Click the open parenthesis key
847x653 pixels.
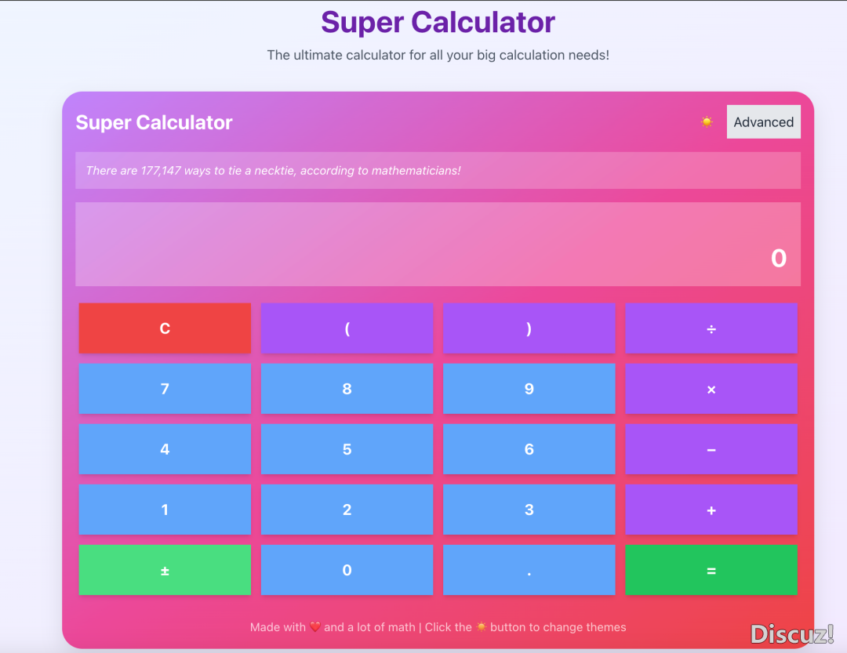(x=347, y=328)
